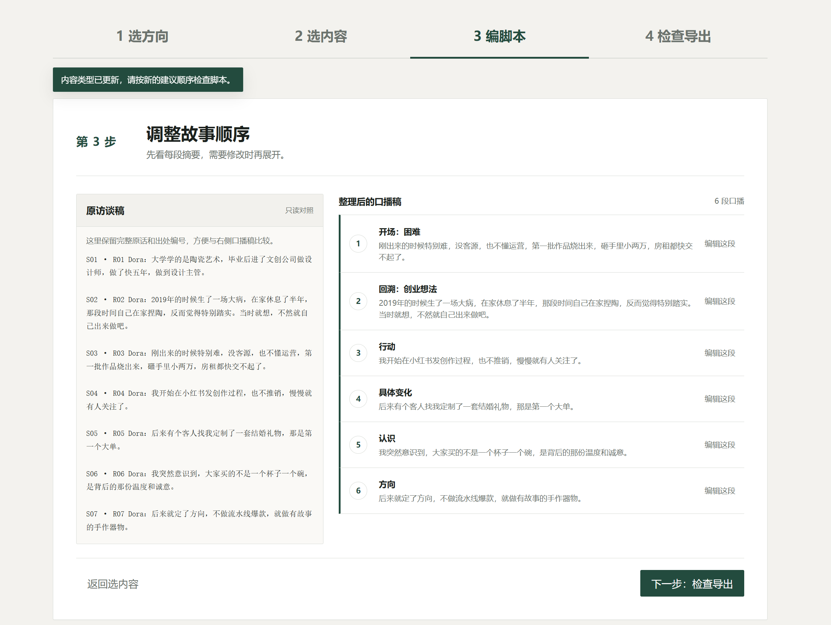Image resolution: width=831 pixels, height=625 pixels.
Task: Click number badge 2 of 回溯 segment
Action: tap(358, 301)
